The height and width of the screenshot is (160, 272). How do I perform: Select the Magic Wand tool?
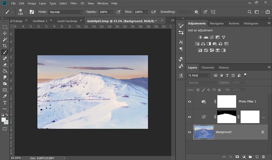(5, 40)
